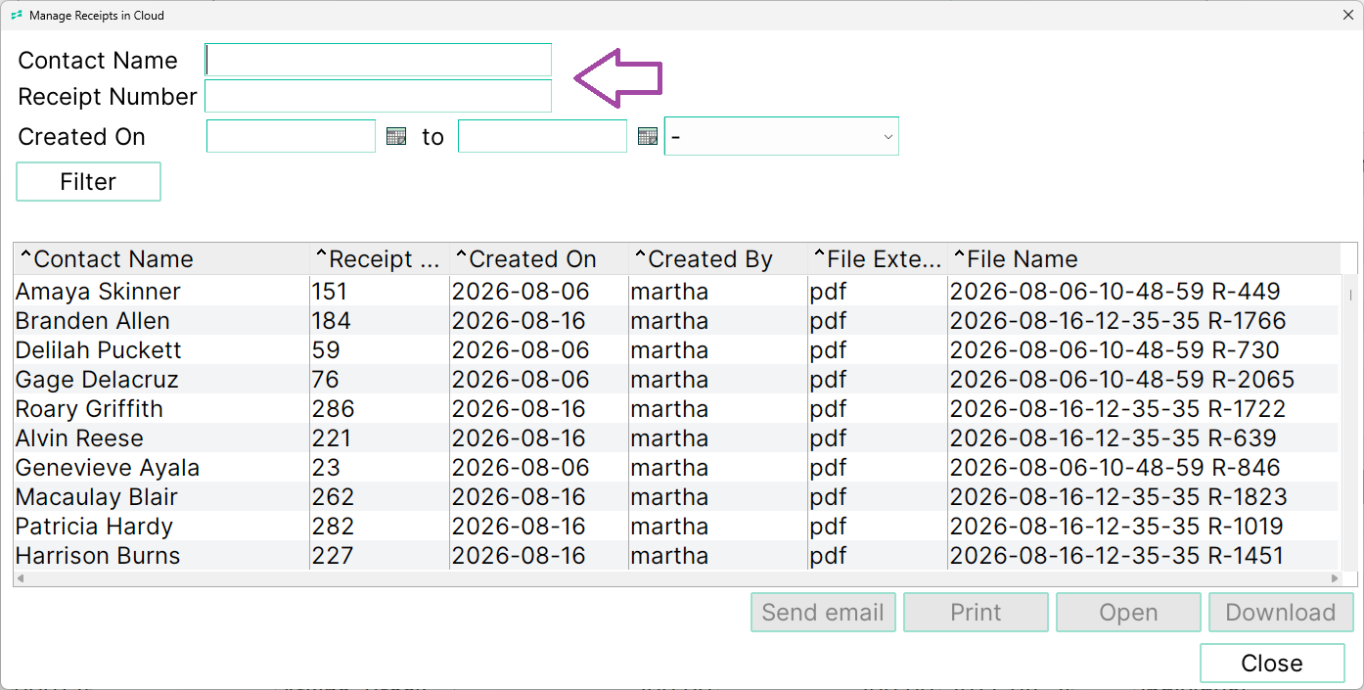The height and width of the screenshot is (690, 1364).
Task: Sort table by Receipt number column
Action: [380, 259]
